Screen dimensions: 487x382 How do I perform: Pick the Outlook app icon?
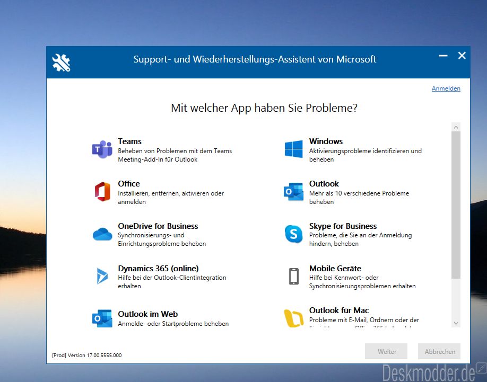[293, 192]
